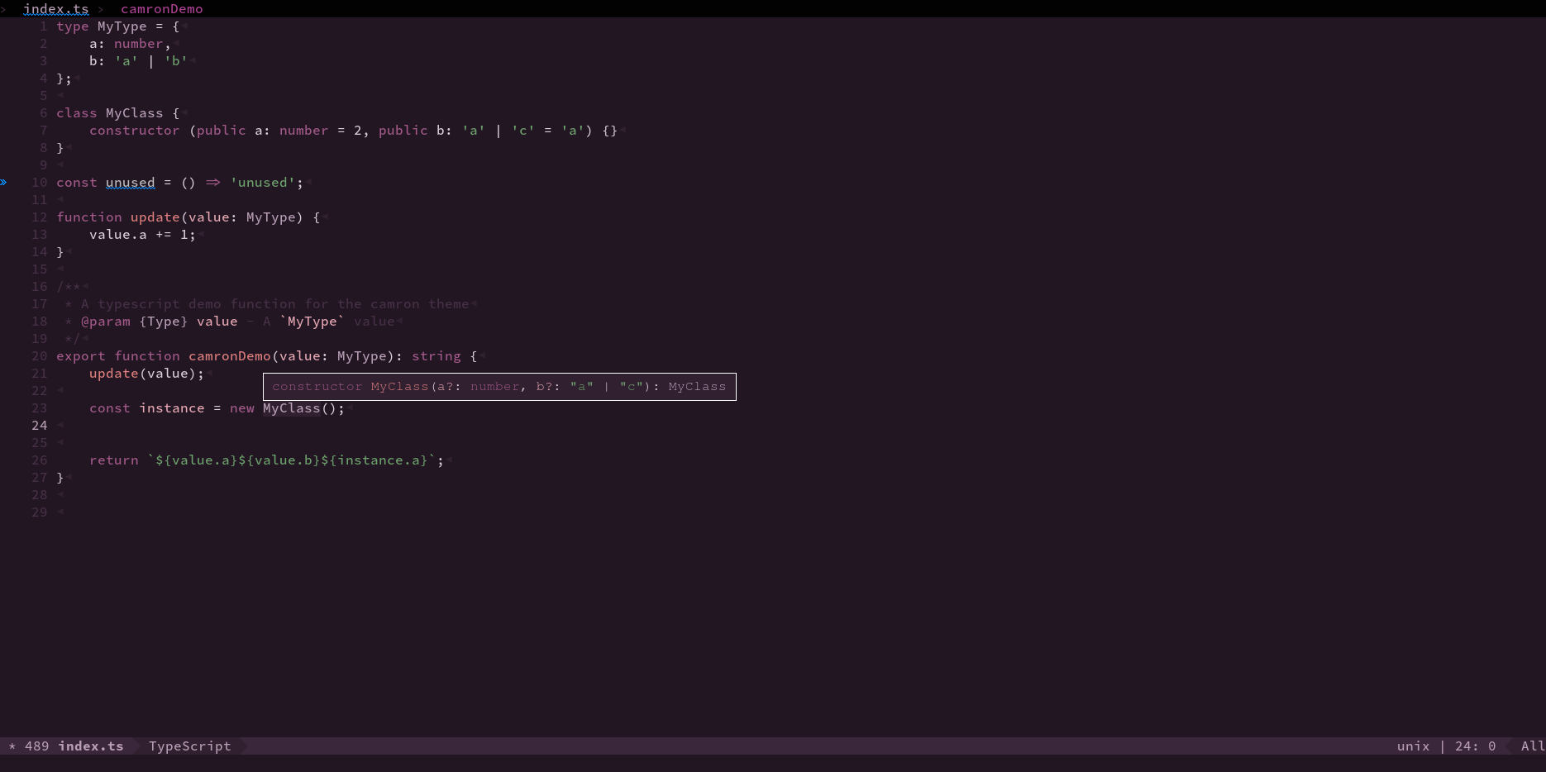Click the 24: 0 cursor position indicator
Screen dimensions: 1546x772
[1475, 746]
